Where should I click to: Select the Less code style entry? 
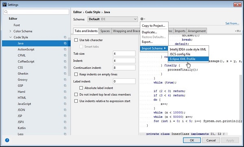pos(20,134)
